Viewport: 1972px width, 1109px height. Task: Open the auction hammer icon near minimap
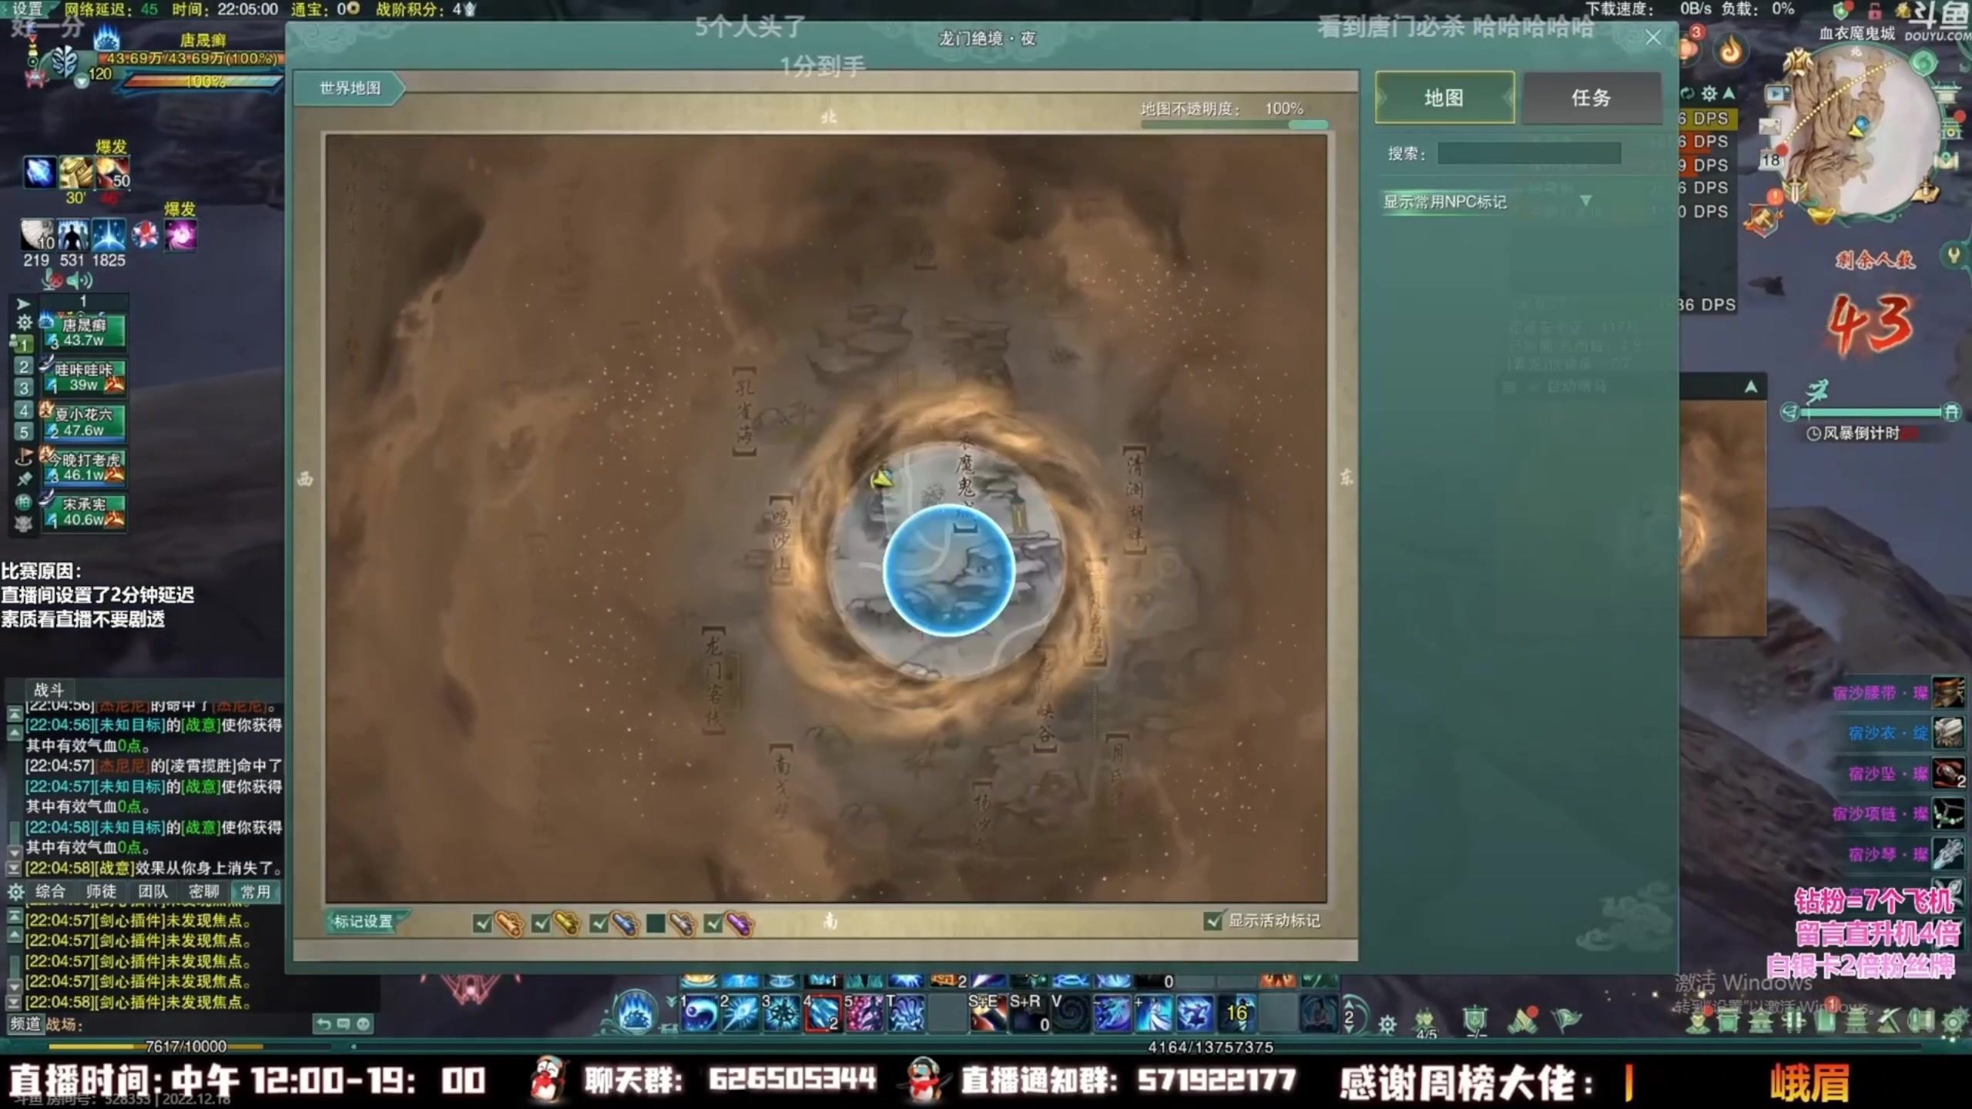tap(1762, 221)
